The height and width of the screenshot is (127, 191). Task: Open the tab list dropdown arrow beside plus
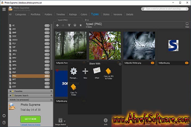click(x=88, y=20)
